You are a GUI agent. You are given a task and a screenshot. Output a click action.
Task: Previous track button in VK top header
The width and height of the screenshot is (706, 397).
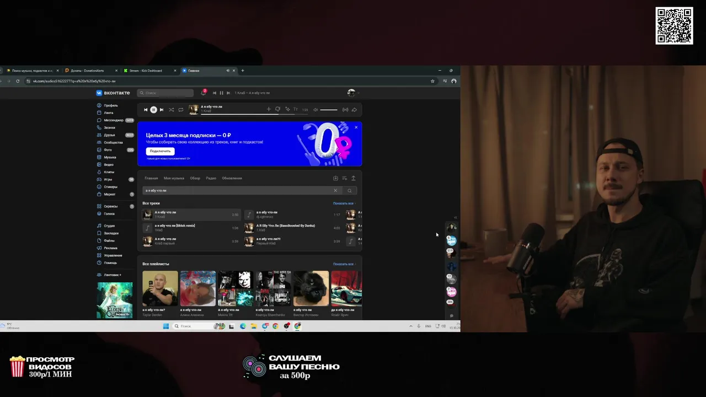click(215, 93)
